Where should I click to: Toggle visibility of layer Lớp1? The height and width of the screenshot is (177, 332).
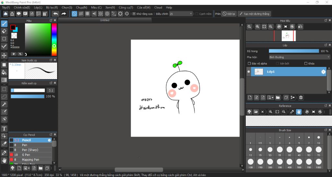249,72
